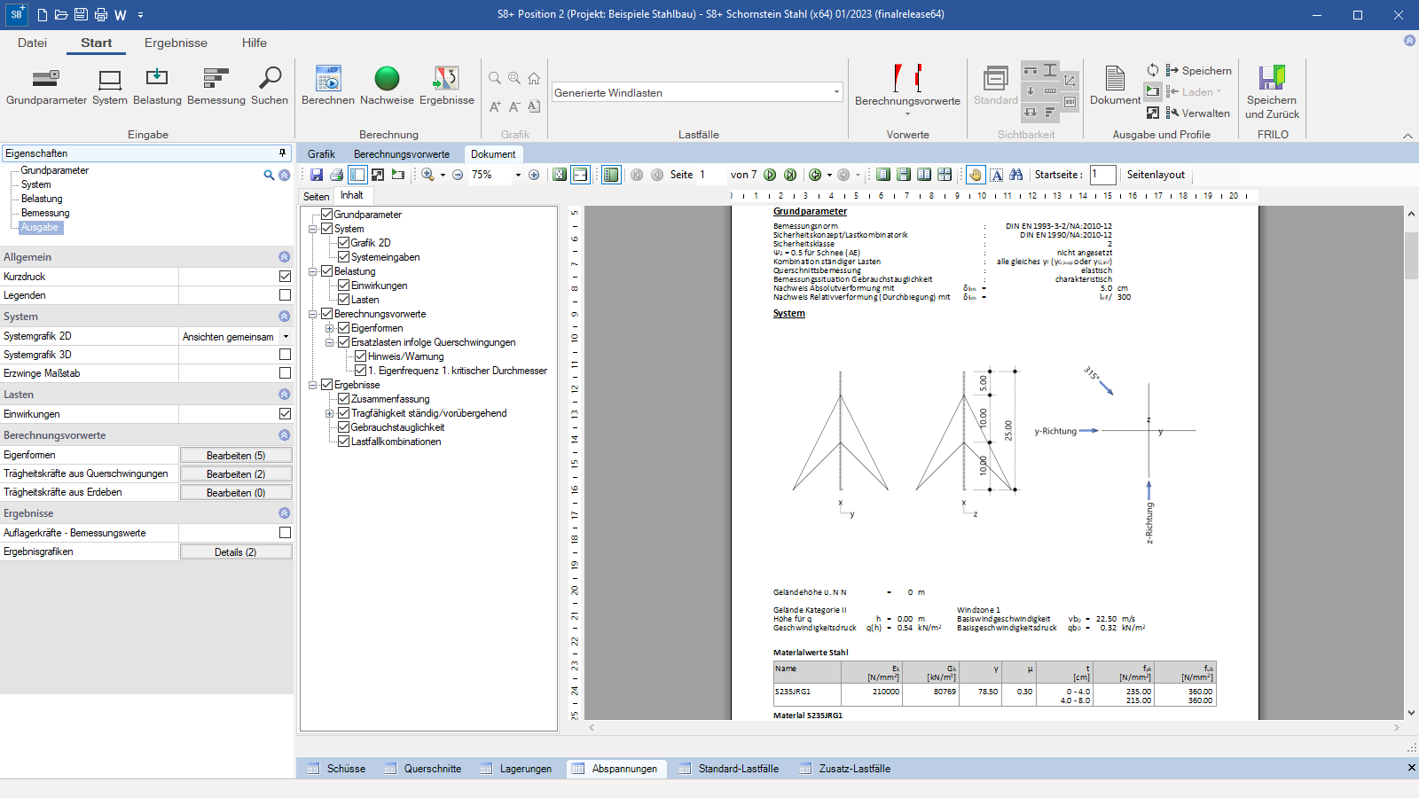1419x798 pixels.
Task: Open Querschnitte bottom tab
Action: [423, 769]
